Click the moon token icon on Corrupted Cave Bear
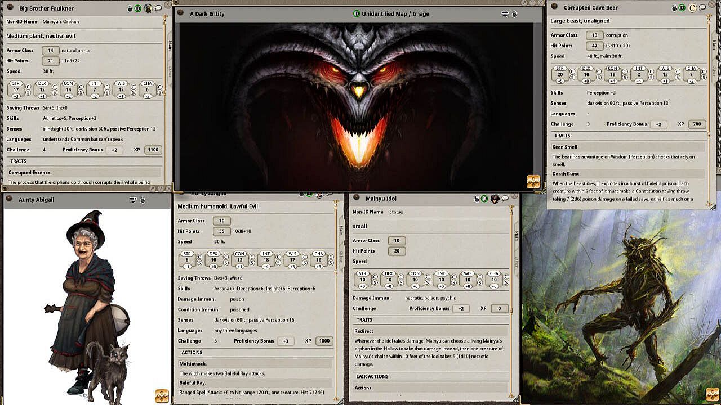Viewport: 721px width, 405px height. (x=692, y=8)
